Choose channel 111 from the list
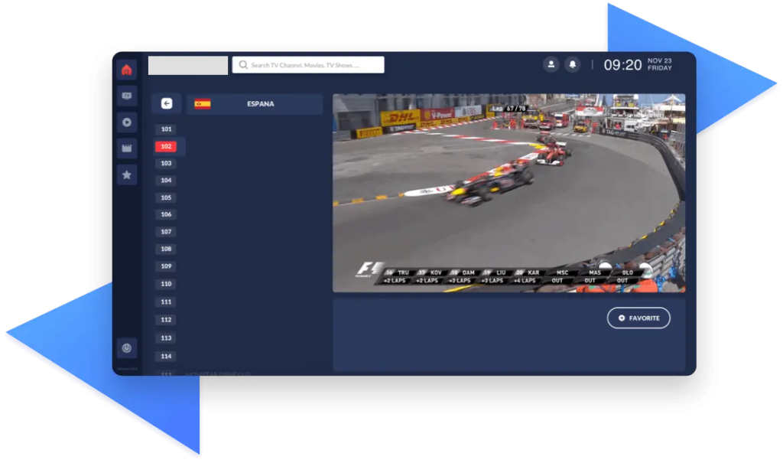The image size is (783, 463). pos(167,302)
